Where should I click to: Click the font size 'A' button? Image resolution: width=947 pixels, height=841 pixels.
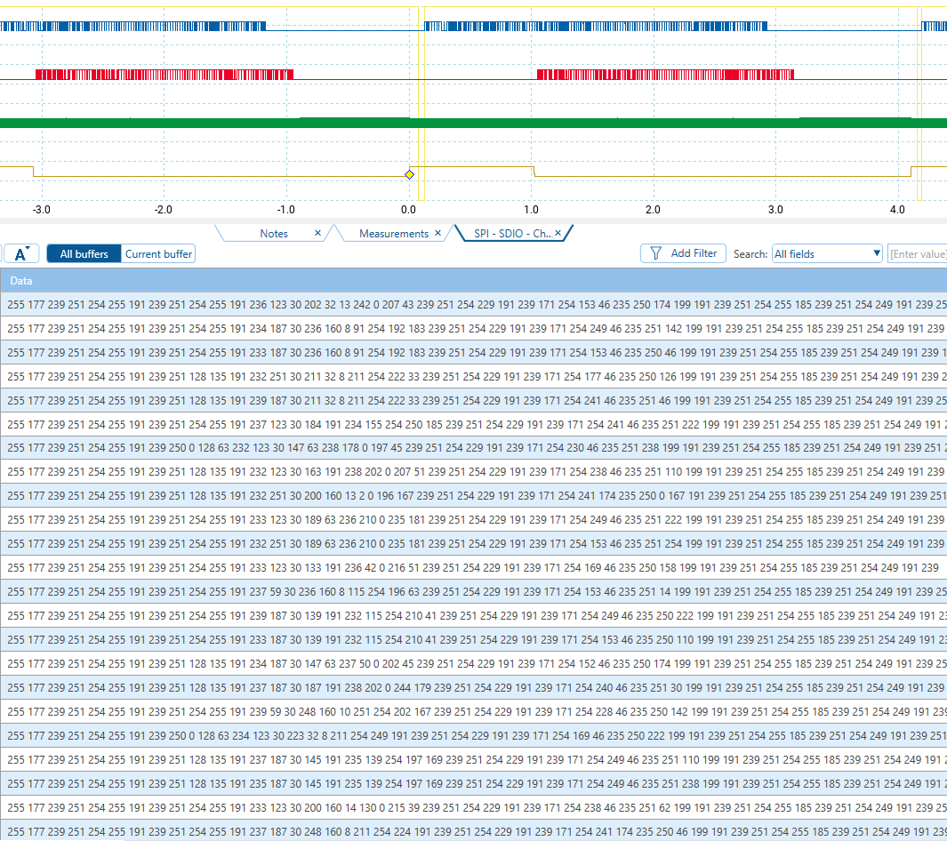21,254
